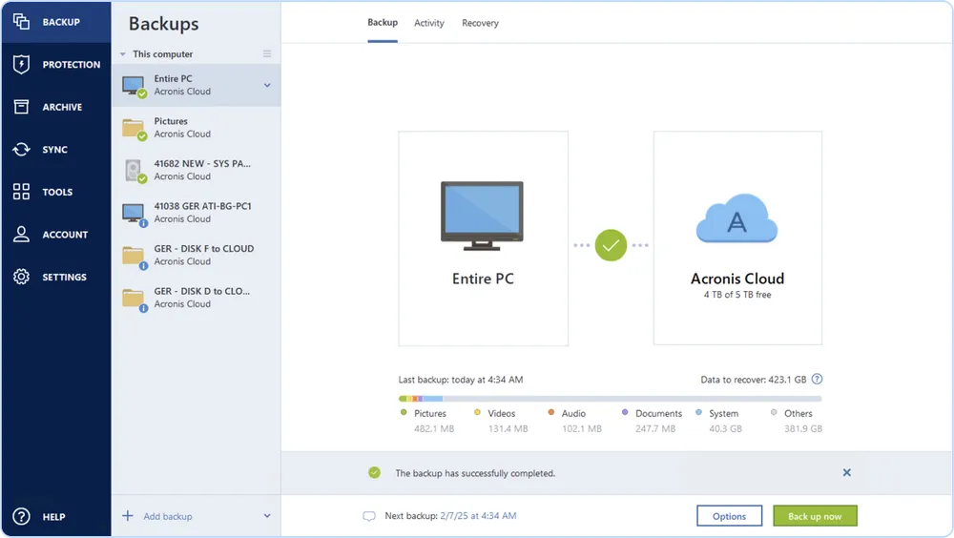Switch to the Activity tab
This screenshot has width=954, height=538.
tap(428, 23)
